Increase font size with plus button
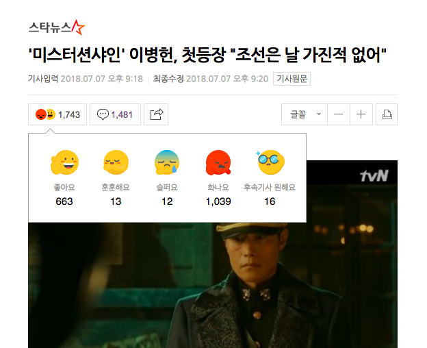 [361, 114]
